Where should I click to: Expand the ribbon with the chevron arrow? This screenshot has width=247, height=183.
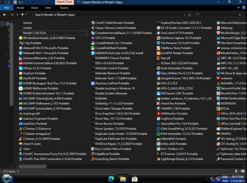tap(238, 7)
